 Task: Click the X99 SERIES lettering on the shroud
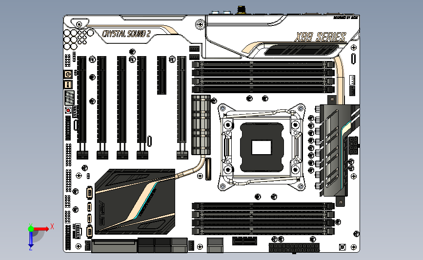[x=320, y=37]
